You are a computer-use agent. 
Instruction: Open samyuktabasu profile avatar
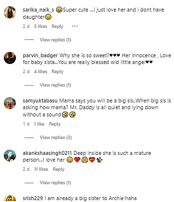10,103
